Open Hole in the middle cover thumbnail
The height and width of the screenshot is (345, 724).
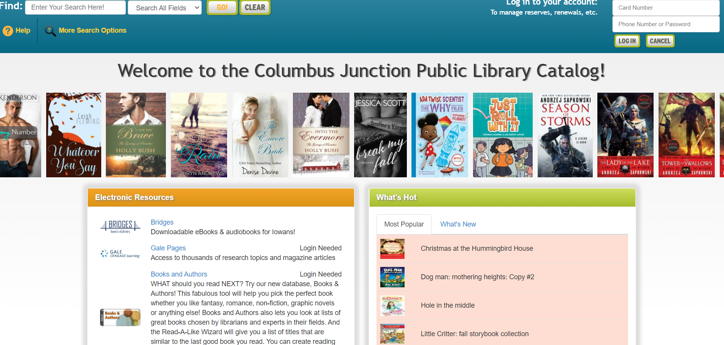click(392, 306)
